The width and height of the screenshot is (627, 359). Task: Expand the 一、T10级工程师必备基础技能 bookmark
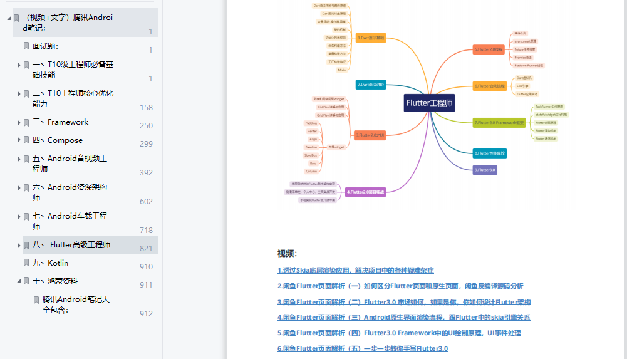[18, 65]
